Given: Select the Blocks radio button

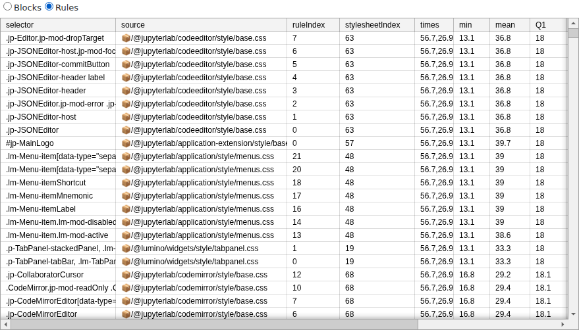Looking at the screenshot, I should tap(8, 7).
